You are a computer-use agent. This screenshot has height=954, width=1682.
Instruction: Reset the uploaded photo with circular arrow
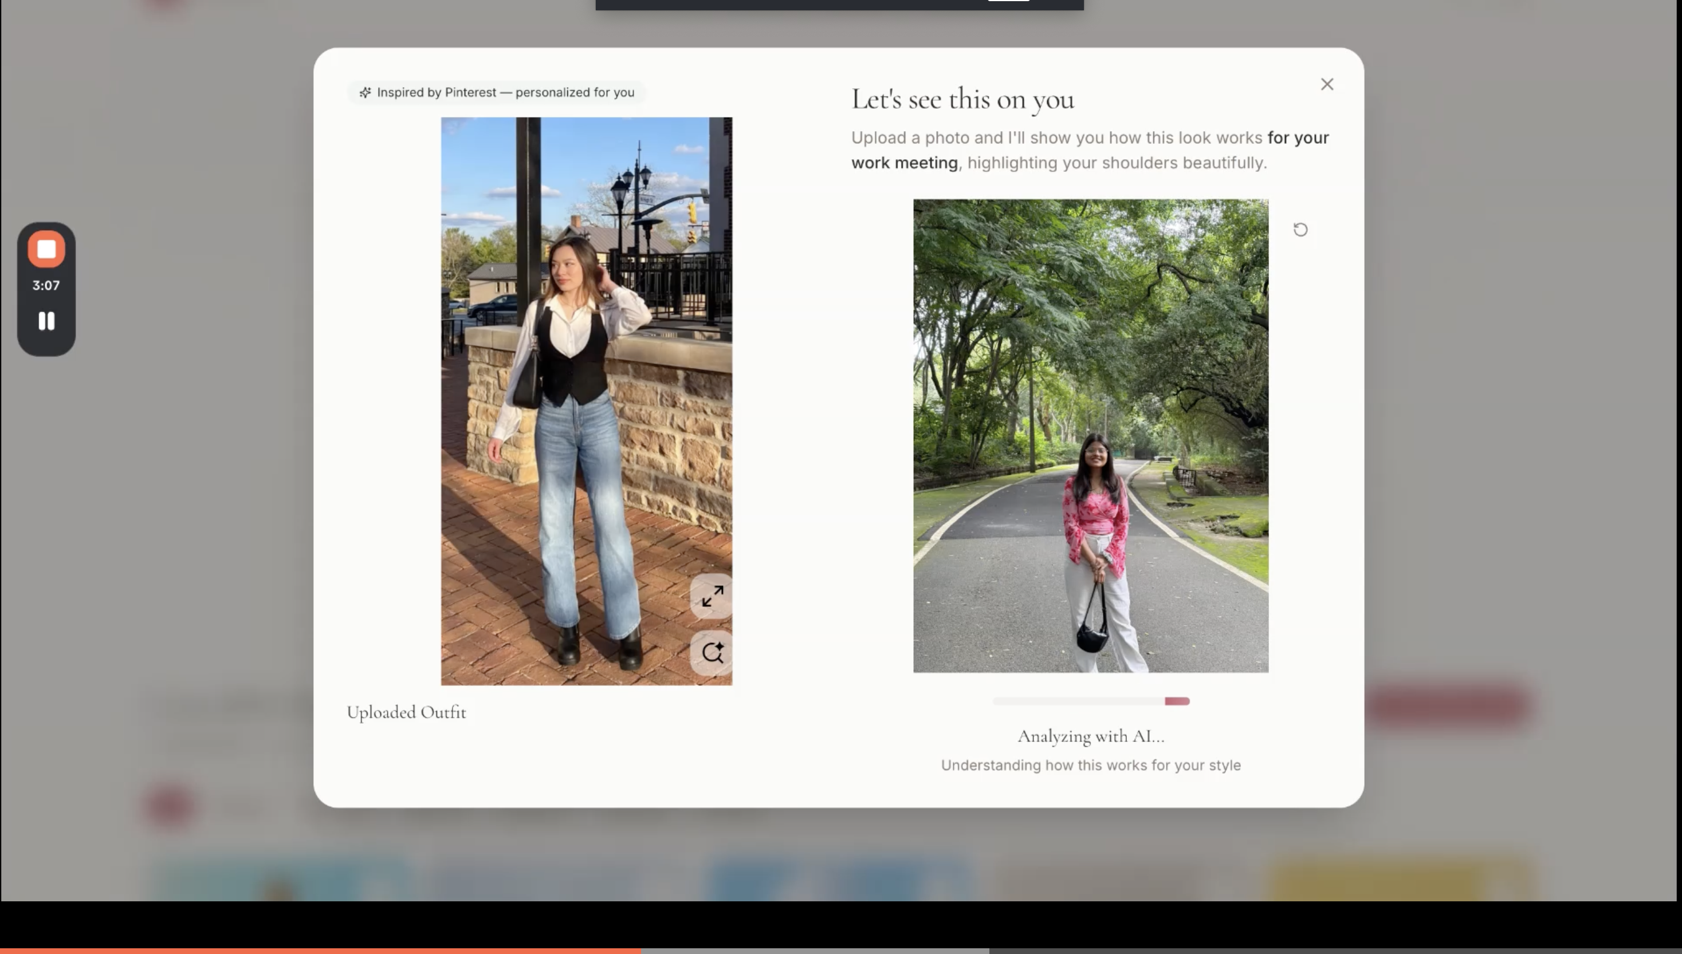1300,230
